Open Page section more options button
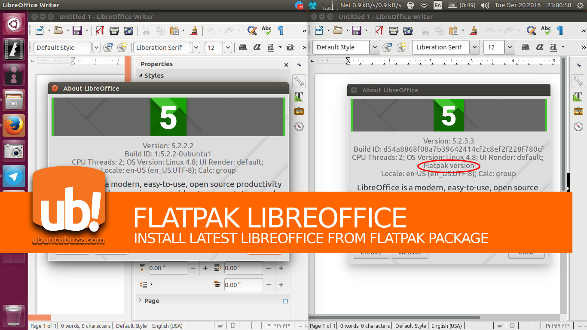Viewport: 587px width, 330px height. pos(285,301)
